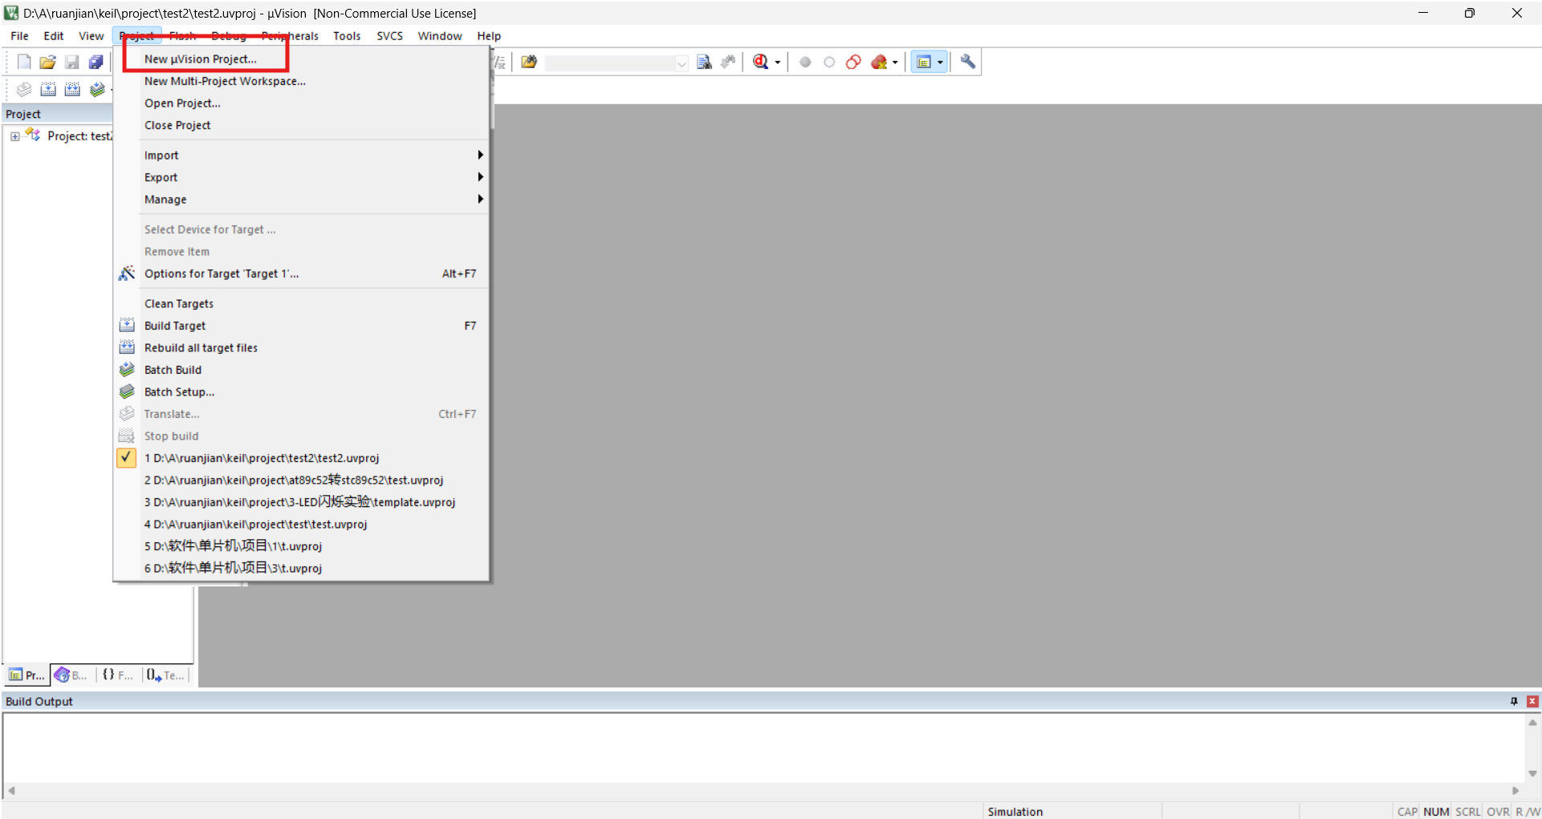Click the Enable/Disable Breakpoint hollow circle icon
Screen dimensions: 1542x819
point(829,62)
